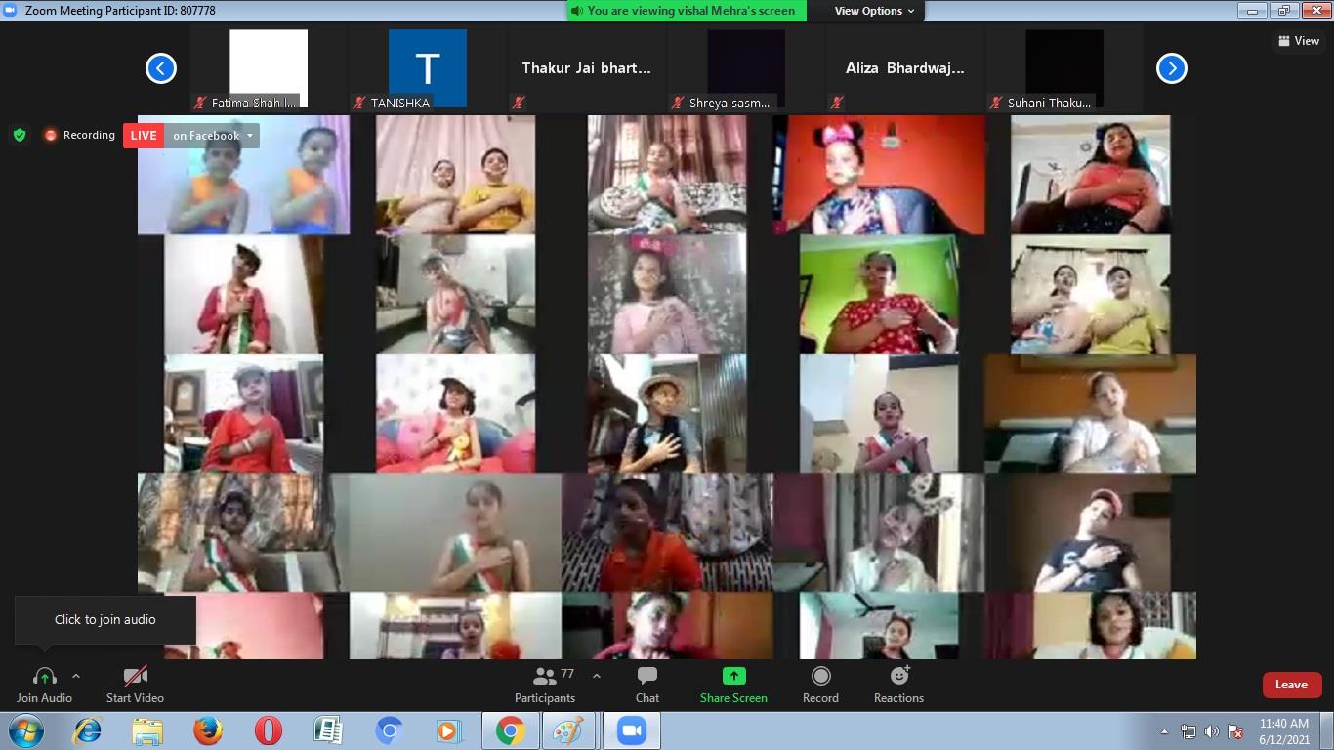Image resolution: width=1334 pixels, height=750 pixels.
Task: Click muted mic icon on Shreya sasm tile
Action: (x=678, y=103)
